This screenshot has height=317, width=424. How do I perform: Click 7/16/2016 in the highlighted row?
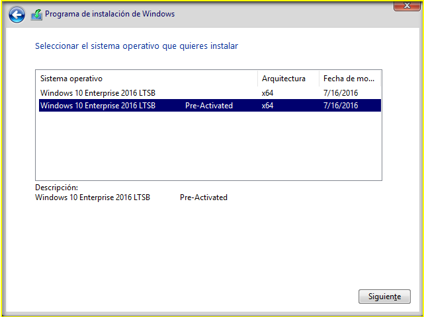[x=341, y=106]
